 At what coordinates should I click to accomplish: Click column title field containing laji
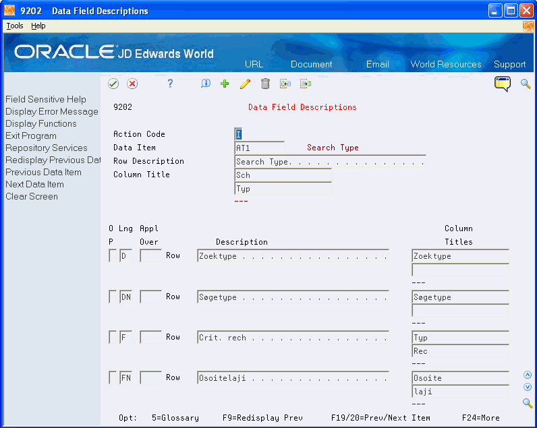click(460, 392)
